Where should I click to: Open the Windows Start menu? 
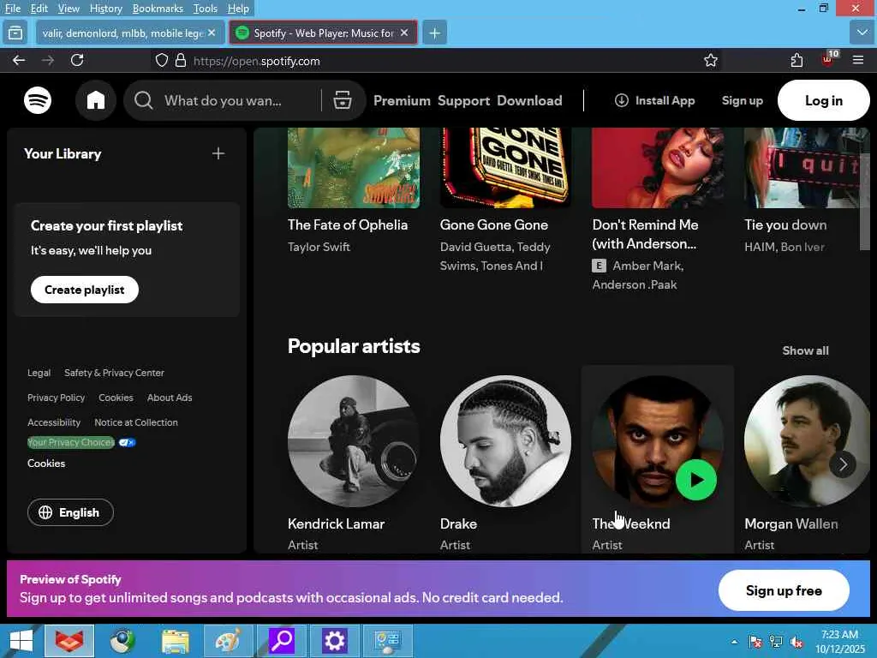21,641
